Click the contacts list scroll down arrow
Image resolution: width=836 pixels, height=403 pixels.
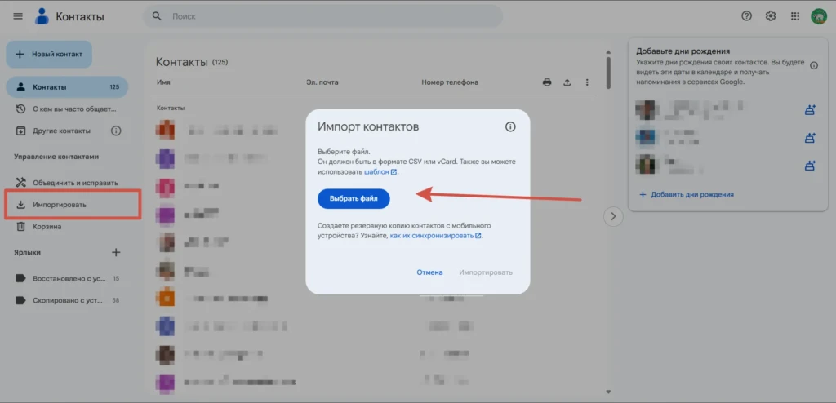click(608, 392)
